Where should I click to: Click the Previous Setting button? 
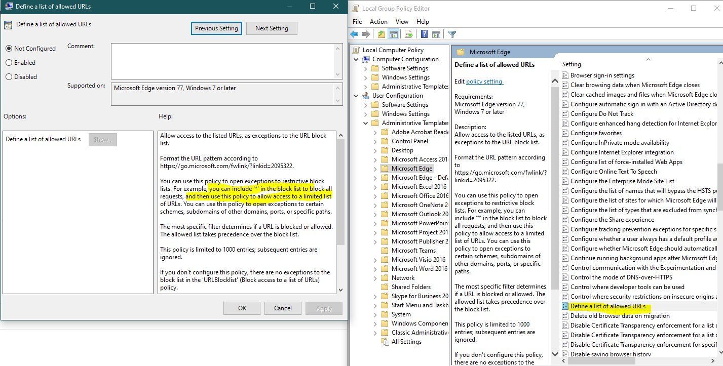(x=216, y=28)
